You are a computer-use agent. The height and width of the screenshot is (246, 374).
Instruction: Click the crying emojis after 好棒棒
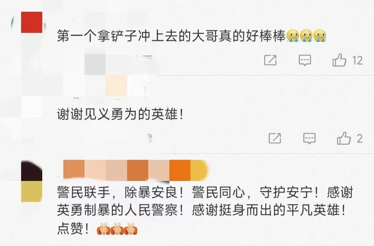(x=306, y=36)
